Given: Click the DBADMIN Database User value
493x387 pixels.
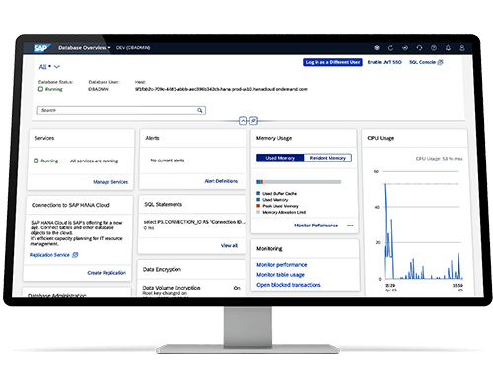Looking at the screenshot, I should coord(99,89).
